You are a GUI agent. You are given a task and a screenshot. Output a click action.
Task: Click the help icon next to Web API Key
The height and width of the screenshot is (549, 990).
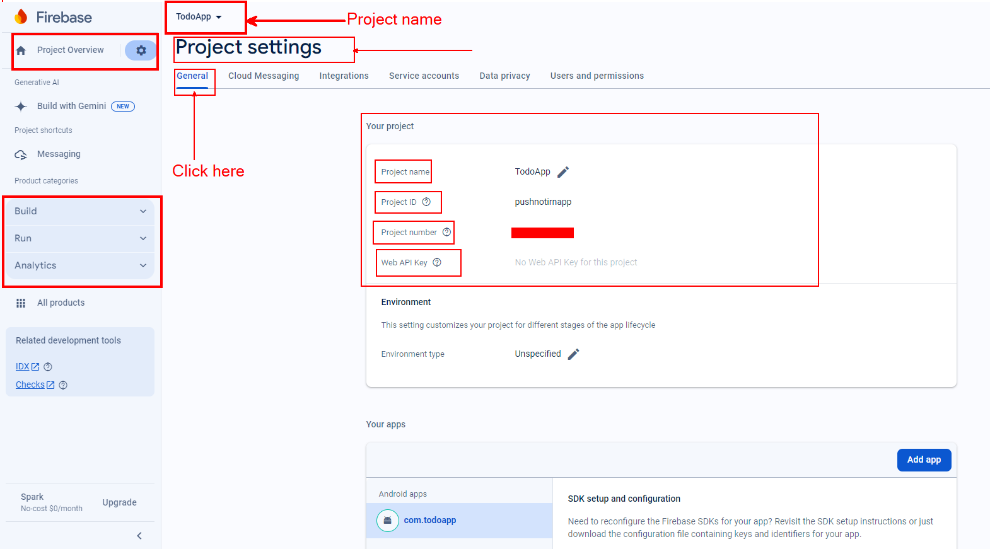[x=437, y=263]
